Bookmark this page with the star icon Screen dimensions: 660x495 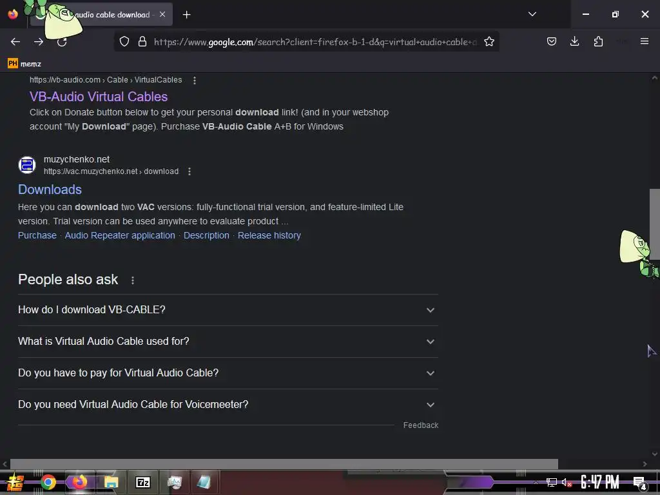489,42
